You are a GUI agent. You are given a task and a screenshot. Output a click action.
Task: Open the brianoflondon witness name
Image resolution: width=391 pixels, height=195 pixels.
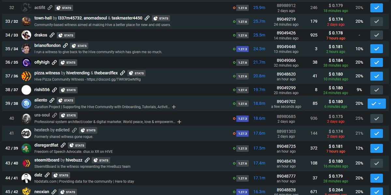(x=48, y=45)
